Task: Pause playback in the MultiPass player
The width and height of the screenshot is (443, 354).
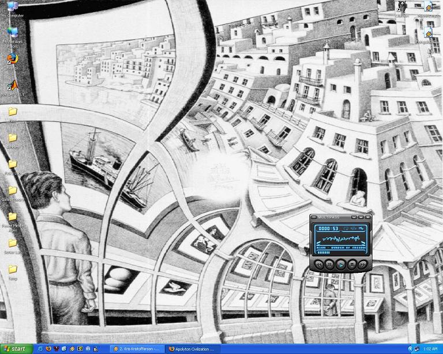Action: pos(330,265)
